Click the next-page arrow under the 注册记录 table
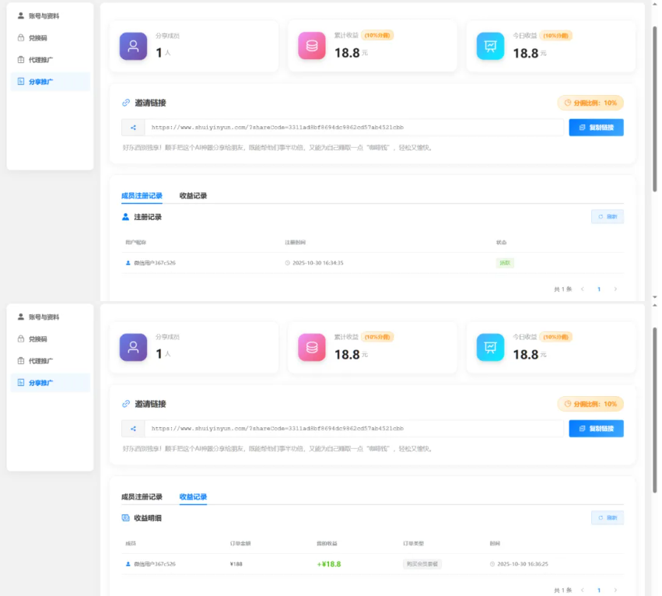The image size is (662, 596). point(615,289)
